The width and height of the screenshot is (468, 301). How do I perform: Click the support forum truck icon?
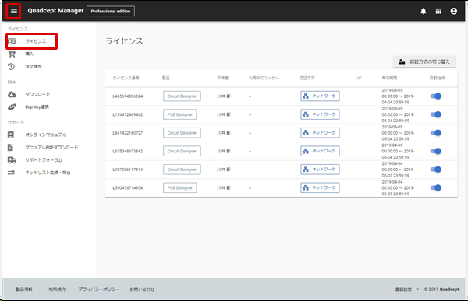click(12, 160)
